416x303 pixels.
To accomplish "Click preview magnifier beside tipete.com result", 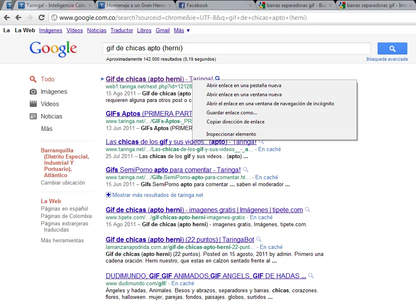I will coord(307,210).
